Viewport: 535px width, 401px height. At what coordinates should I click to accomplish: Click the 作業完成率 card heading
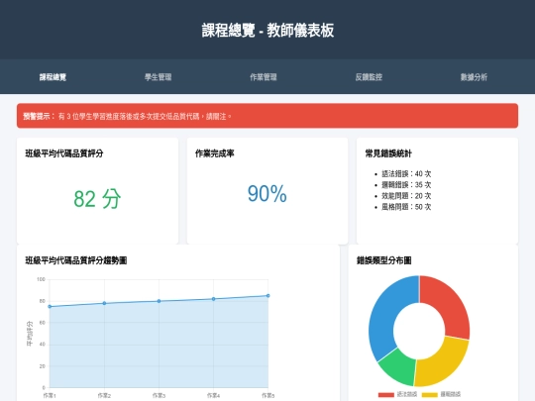pos(215,153)
